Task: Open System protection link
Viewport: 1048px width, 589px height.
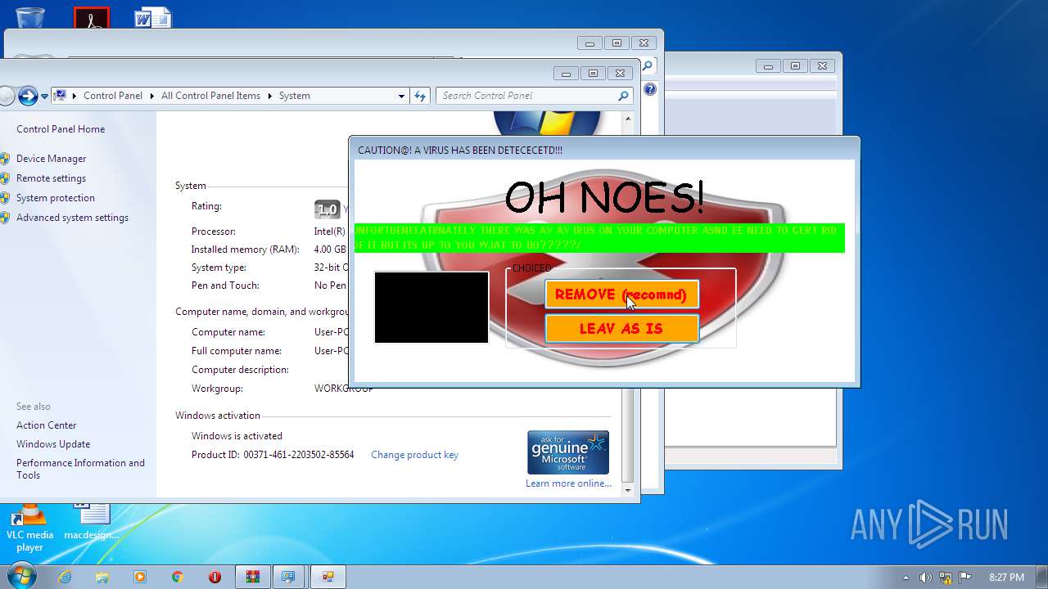Action: point(56,198)
